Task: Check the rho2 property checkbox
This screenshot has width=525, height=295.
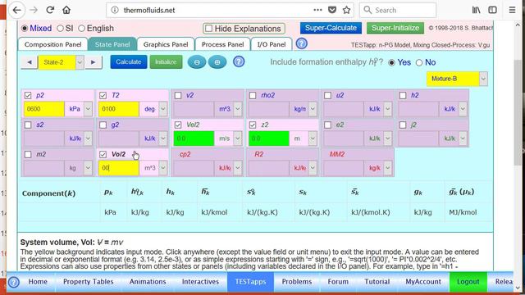Action: tap(253, 96)
